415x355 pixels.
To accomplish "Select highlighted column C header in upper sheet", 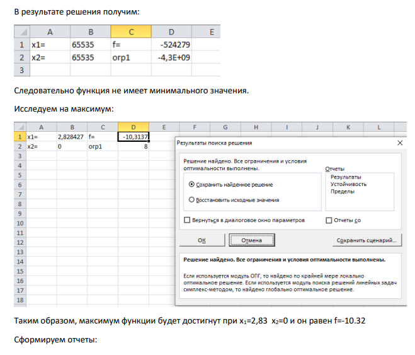I will (131, 32).
